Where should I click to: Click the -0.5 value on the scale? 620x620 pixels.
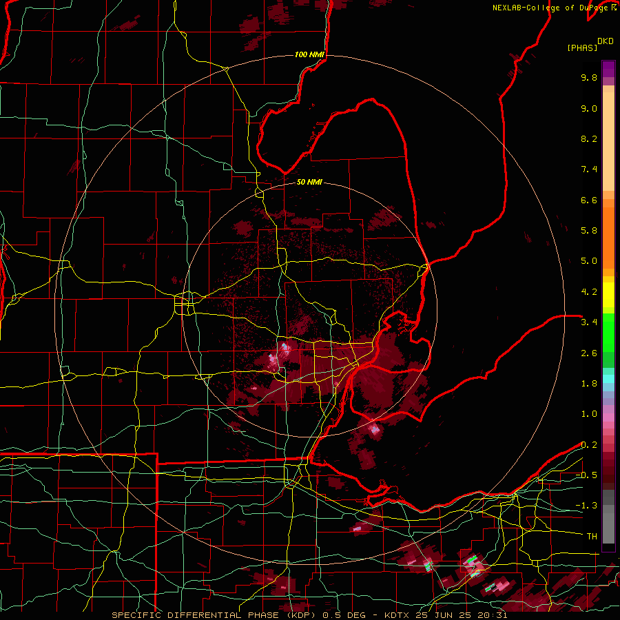pyautogui.click(x=586, y=475)
